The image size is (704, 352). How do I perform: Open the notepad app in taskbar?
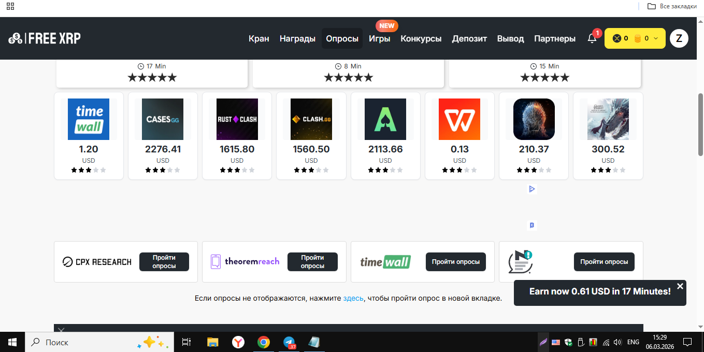coord(314,342)
